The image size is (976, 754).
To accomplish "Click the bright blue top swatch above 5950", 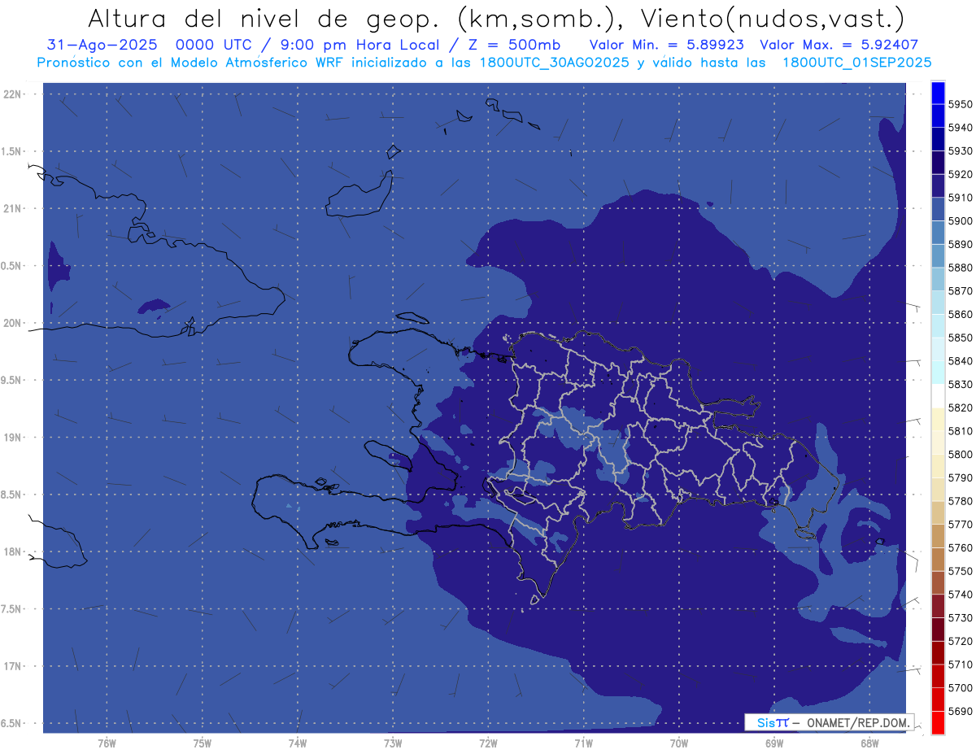I will [x=938, y=94].
